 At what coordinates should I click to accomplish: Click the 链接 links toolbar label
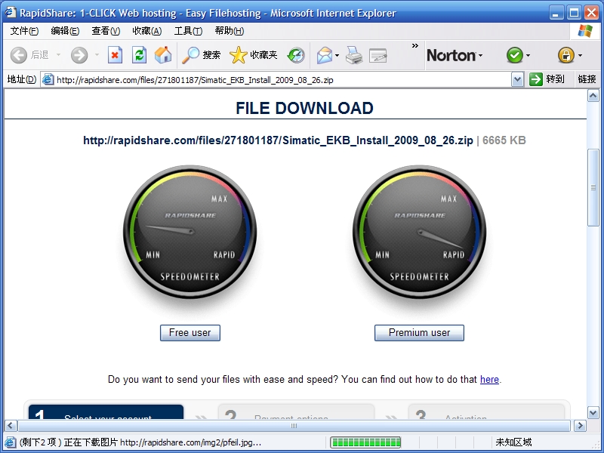(587, 79)
